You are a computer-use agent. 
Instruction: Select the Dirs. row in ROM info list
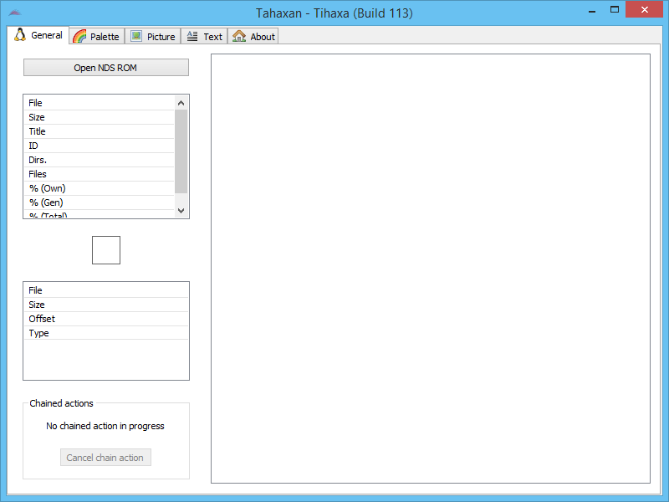tap(99, 160)
